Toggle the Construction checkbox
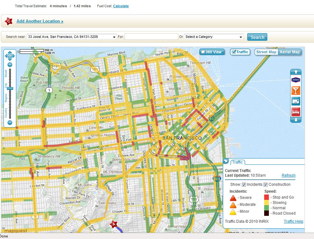This screenshot has height=239, width=314. click(x=266, y=185)
